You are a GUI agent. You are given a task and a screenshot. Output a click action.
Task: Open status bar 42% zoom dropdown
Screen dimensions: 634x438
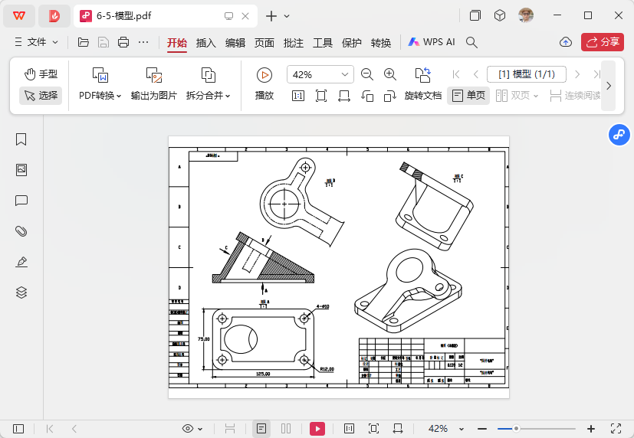point(446,428)
